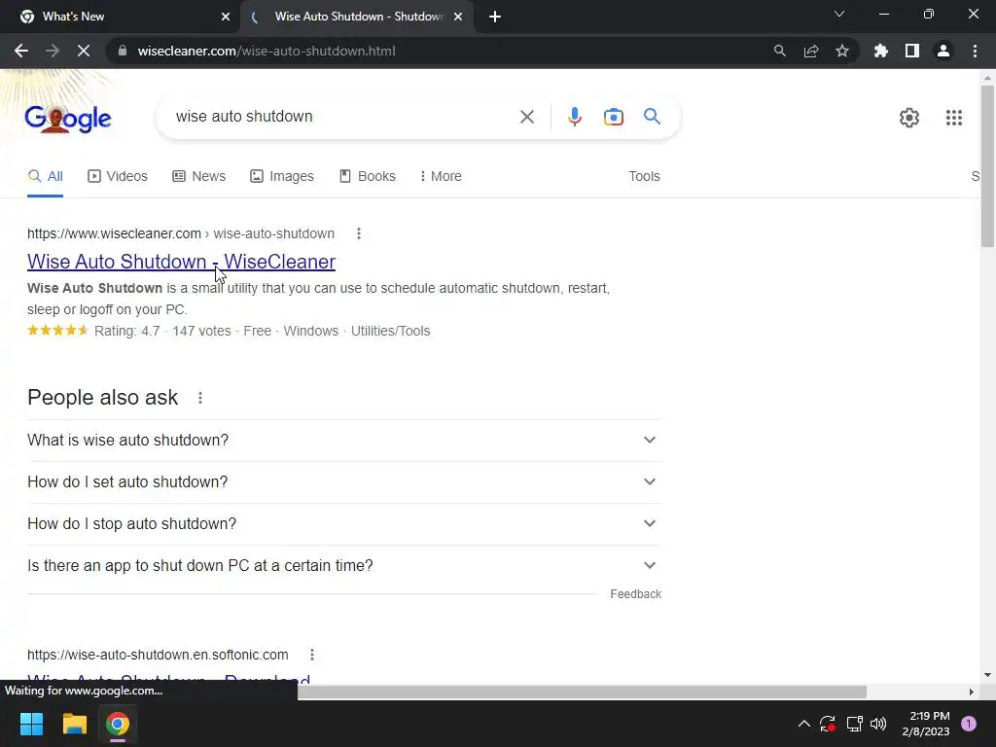The image size is (996, 747).
Task: Open the network status tray icon
Action: (x=854, y=724)
